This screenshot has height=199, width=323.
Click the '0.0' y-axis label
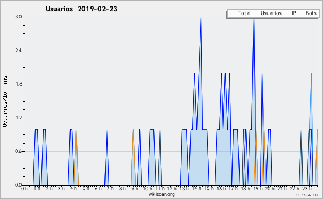[18, 185]
